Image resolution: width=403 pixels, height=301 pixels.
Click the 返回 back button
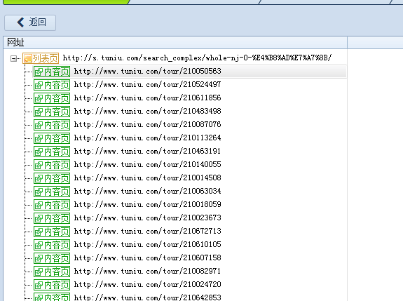coord(30,22)
